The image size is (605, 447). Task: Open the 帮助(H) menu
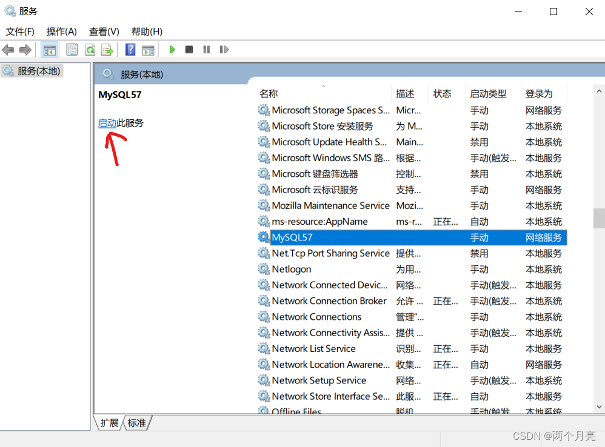[147, 31]
